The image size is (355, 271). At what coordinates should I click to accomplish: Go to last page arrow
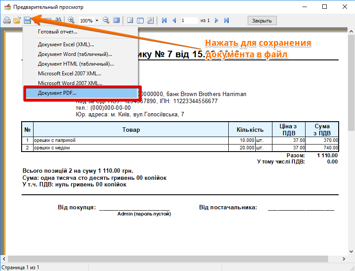pos(227,20)
